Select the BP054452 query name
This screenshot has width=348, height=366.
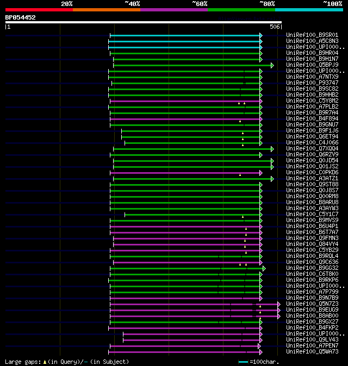click(20, 17)
